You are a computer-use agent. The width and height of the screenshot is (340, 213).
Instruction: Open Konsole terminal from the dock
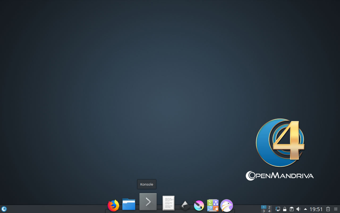tap(148, 202)
